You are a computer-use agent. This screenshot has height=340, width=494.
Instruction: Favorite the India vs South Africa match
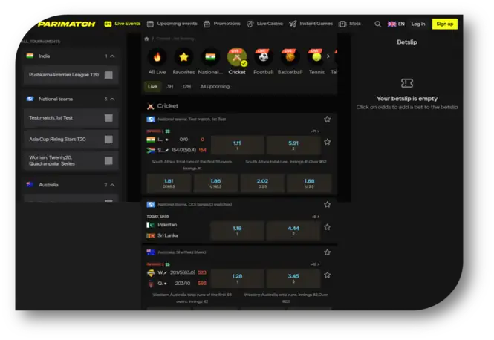[328, 142]
